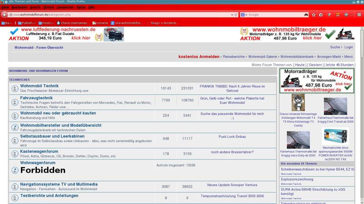364x204 pixels.
Task: Show topics from letzte 48 Stunden
Action: click(x=339, y=65)
